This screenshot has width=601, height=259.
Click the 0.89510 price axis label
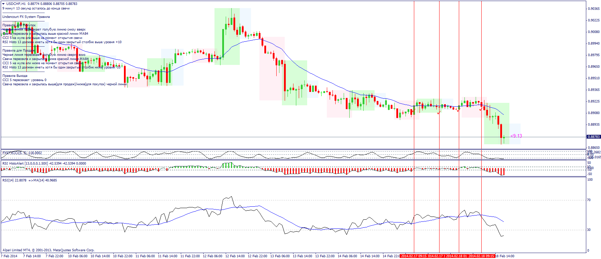coord(594,78)
